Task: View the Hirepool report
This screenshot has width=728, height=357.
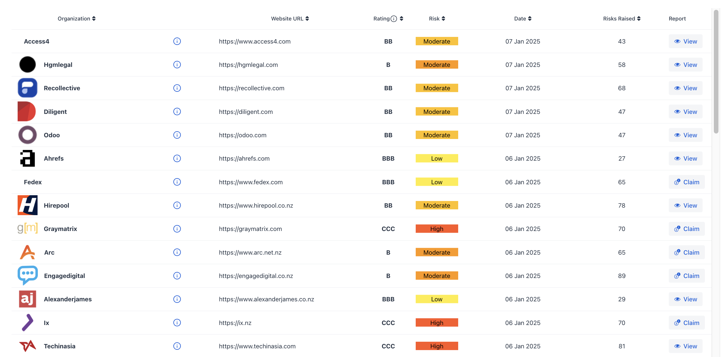Action: point(686,205)
